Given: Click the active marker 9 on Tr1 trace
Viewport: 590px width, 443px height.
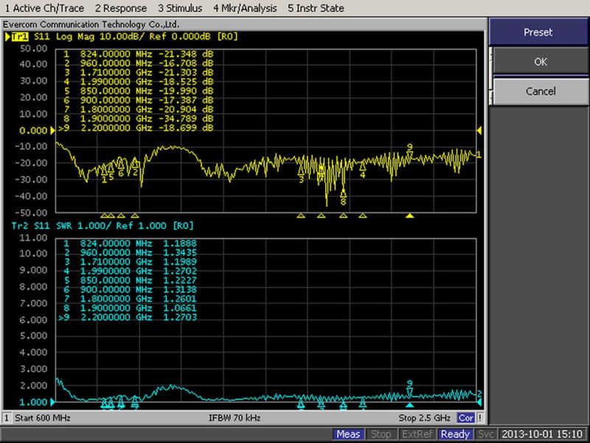Looking at the screenshot, I should tap(410, 151).
